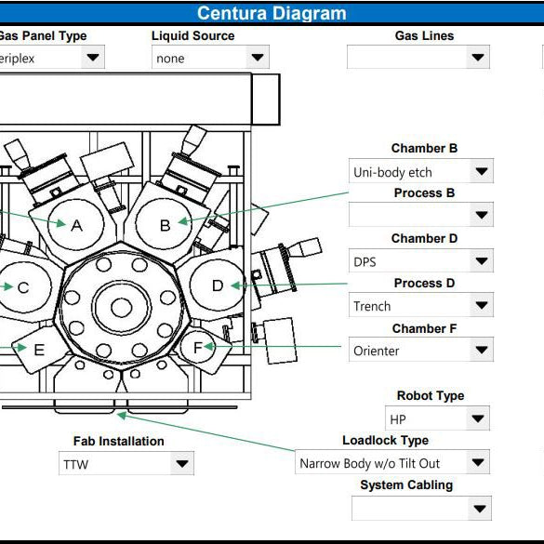Viewport: 544px width, 544px height.
Task: Select chamber C in the diagram
Action: 23,287
